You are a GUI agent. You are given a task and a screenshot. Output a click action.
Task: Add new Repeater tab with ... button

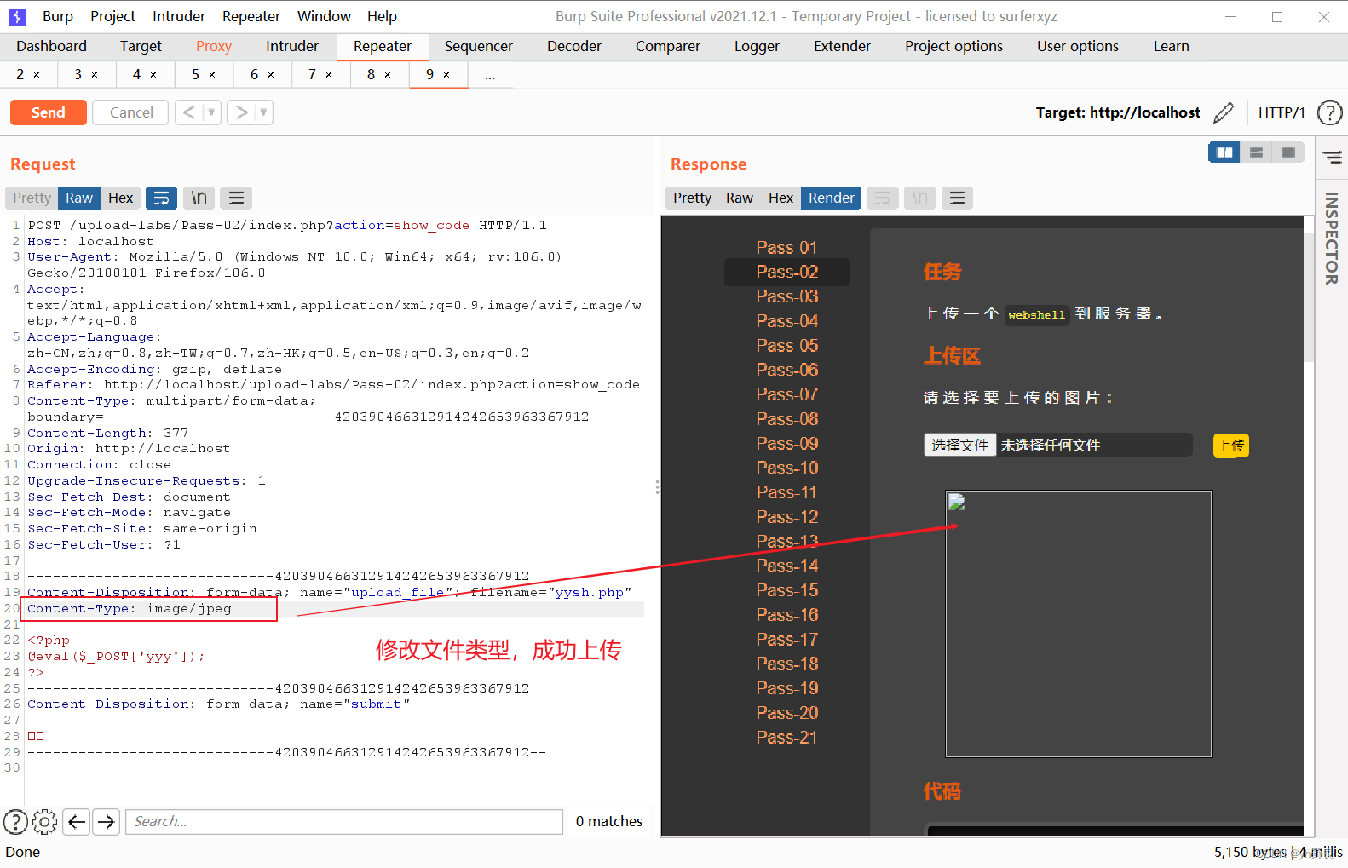coord(490,75)
